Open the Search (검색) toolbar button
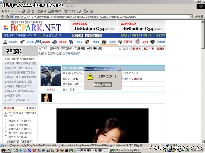 point(42,11)
